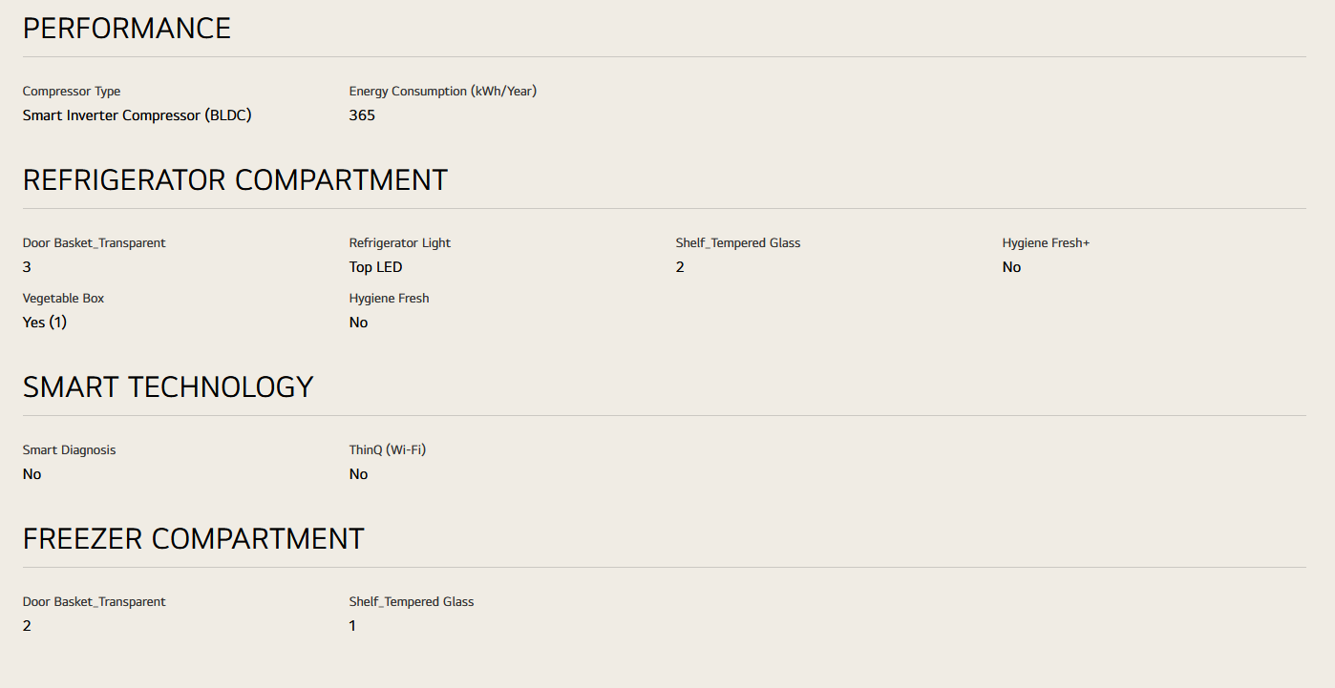Image resolution: width=1335 pixels, height=688 pixels.
Task: Click the ThinQ (Wi-Fi) label
Action: (387, 450)
